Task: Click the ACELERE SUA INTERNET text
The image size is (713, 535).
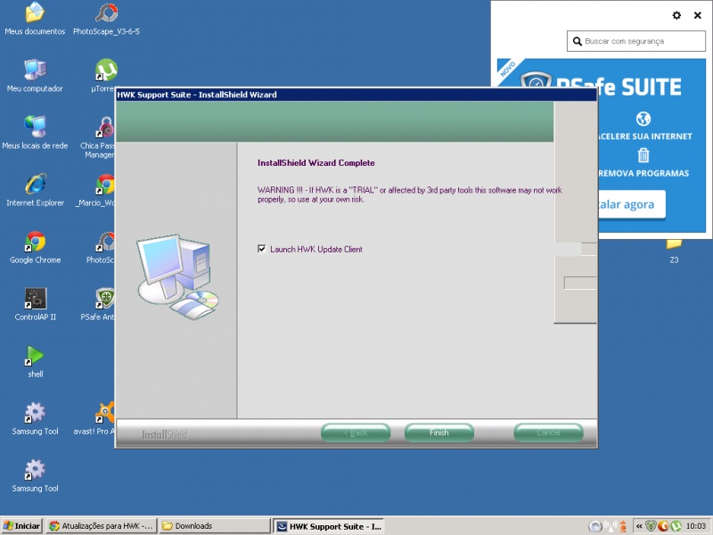Action: tap(644, 136)
